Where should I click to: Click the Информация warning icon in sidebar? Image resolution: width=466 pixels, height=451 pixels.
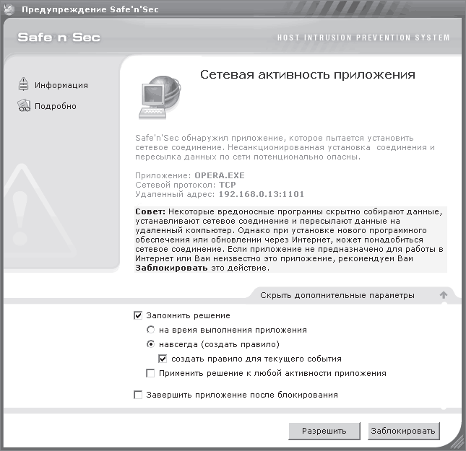[x=23, y=84]
